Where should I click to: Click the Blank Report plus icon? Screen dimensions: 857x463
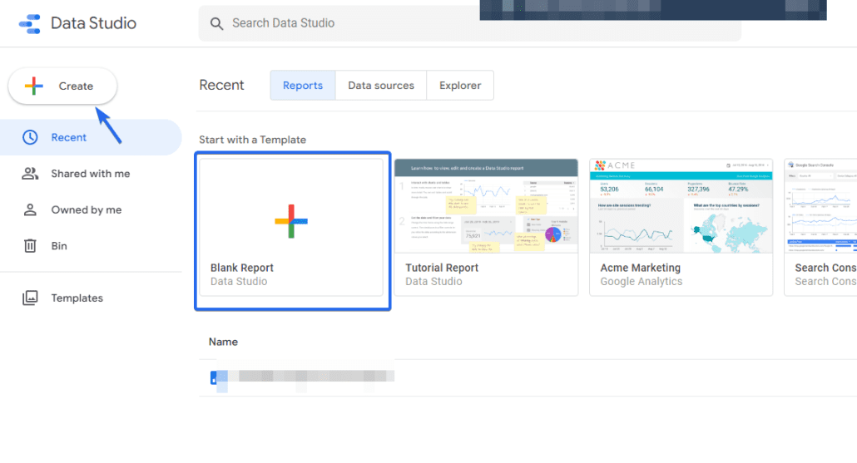(291, 221)
